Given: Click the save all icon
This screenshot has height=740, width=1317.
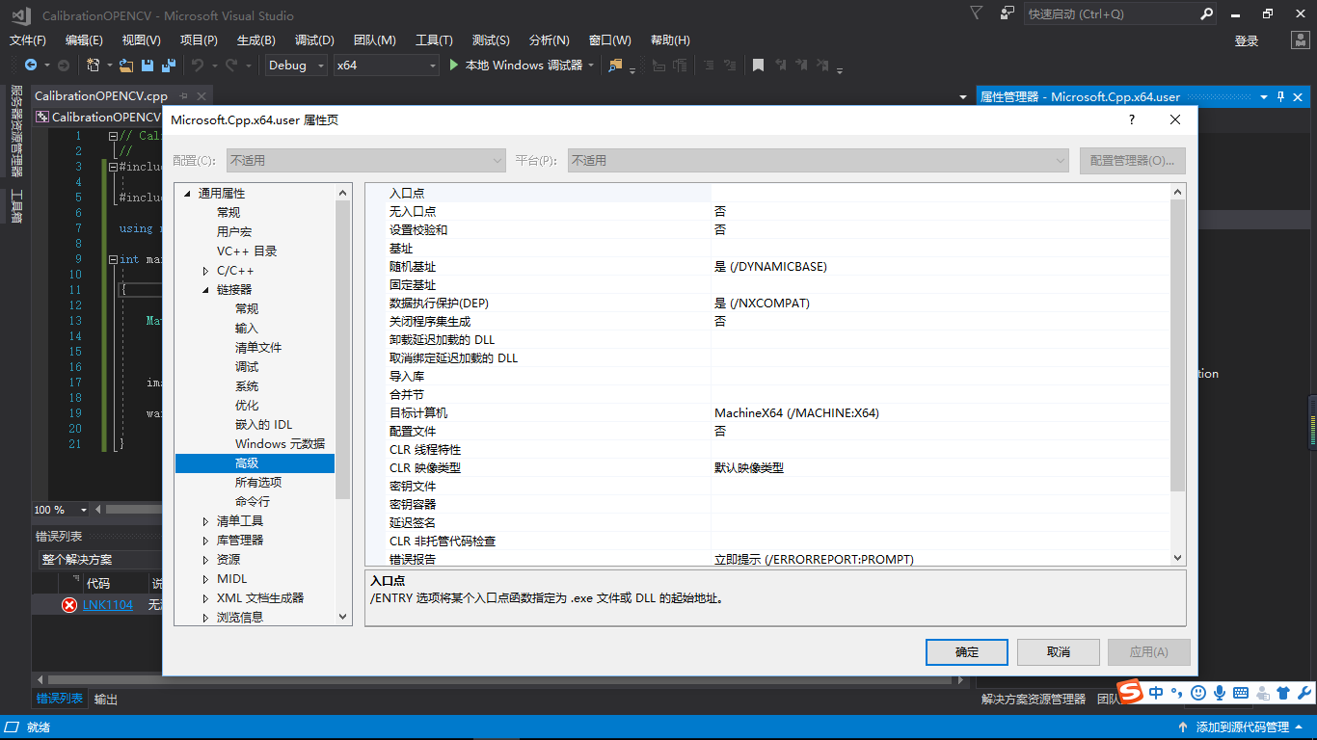Looking at the screenshot, I should click(168, 66).
